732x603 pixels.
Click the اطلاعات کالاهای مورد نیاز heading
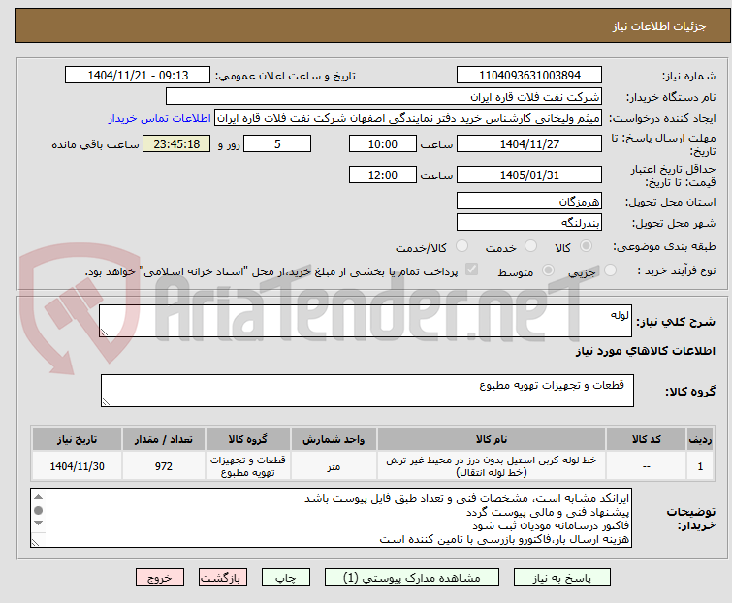coord(645,351)
